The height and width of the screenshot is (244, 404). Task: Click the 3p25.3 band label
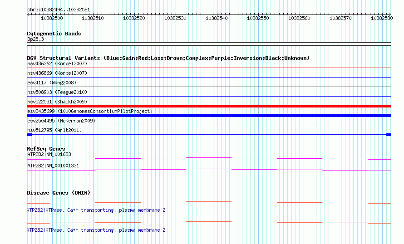pyautogui.click(x=35, y=39)
